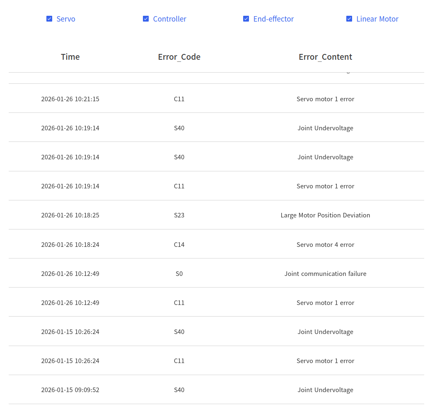Screen dimensions: 425x417
Task: Click the Time column header
Action: point(70,57)
